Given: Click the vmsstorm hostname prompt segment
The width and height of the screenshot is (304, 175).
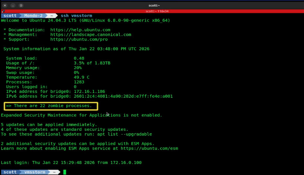Looking at the screenshot, I should [35, 172].
